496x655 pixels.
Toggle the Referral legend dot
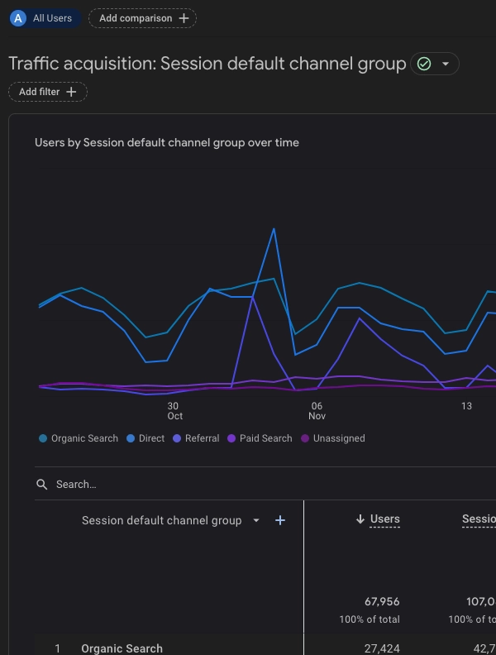click(177, 438)
